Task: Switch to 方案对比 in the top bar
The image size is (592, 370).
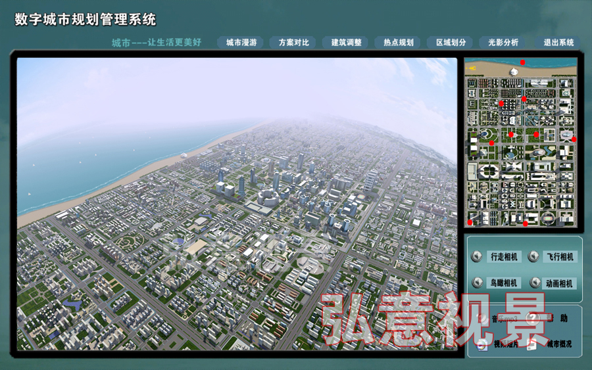Action: [x=293, y=43]
